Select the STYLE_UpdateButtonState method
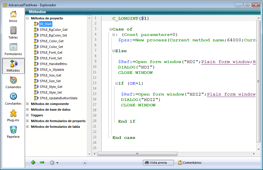Image resolution: width=263 pixels, height=170 pixels. click(x=58, y=98)
